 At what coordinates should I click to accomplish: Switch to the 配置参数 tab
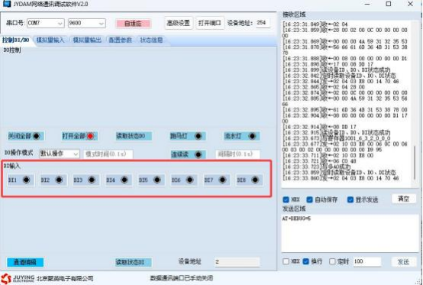(x=121, y=40)
